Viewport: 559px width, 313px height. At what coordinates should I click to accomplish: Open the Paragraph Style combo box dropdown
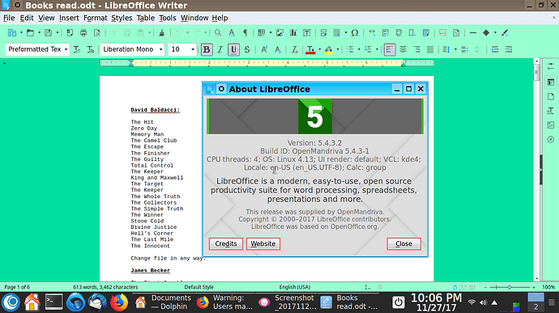(x=66, y=49)
